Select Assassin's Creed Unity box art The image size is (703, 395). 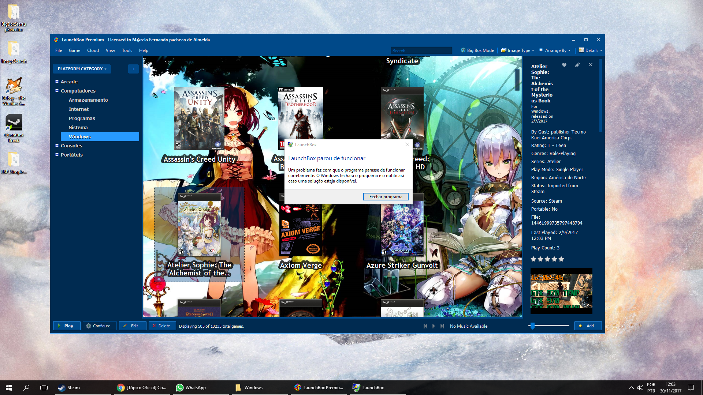[x=200, y=119]
